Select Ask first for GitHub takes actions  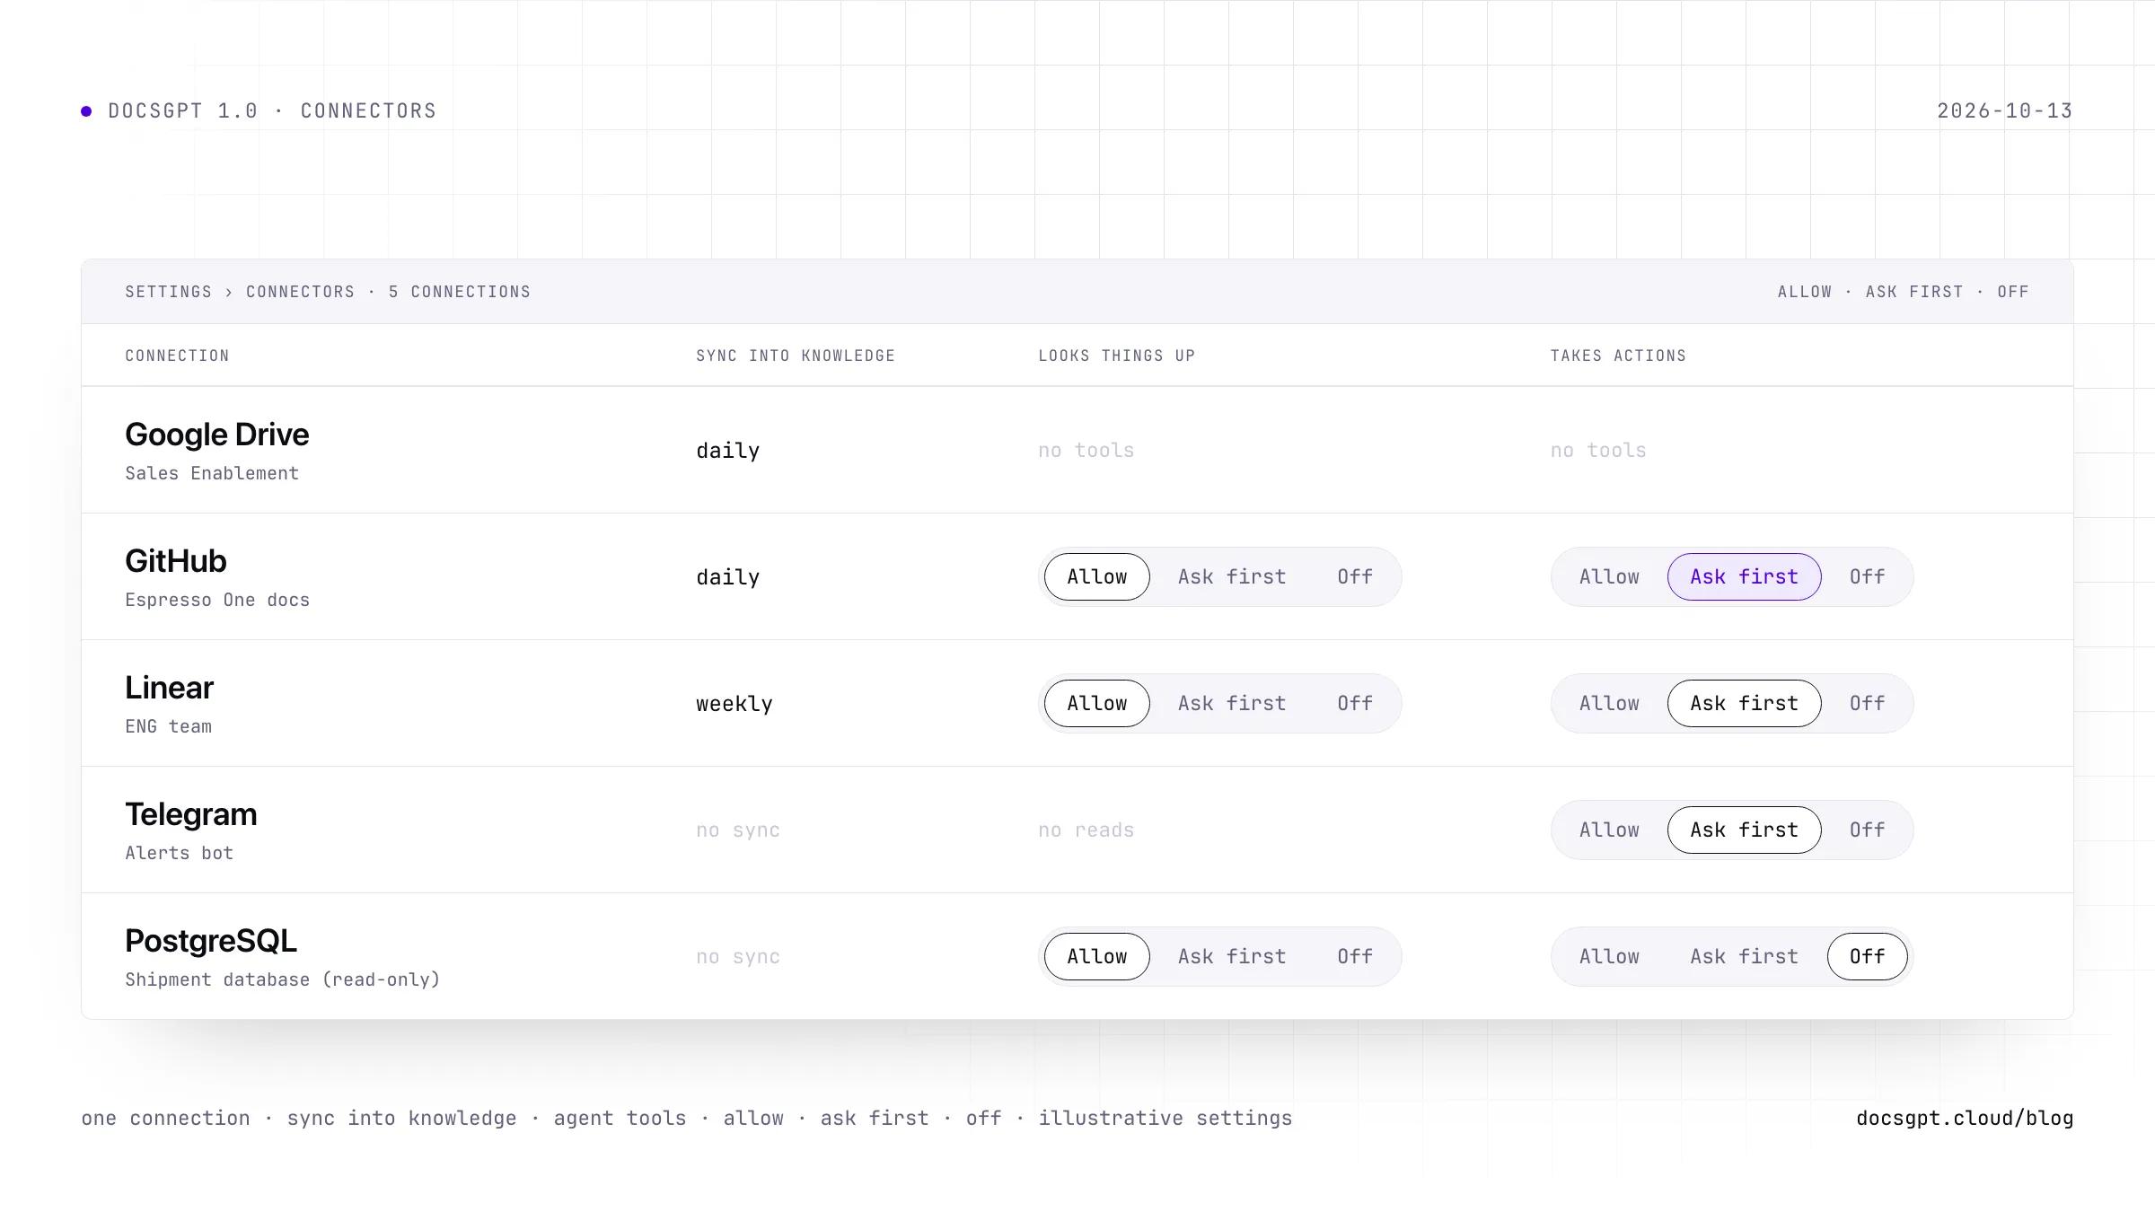tap(1744, 576)
